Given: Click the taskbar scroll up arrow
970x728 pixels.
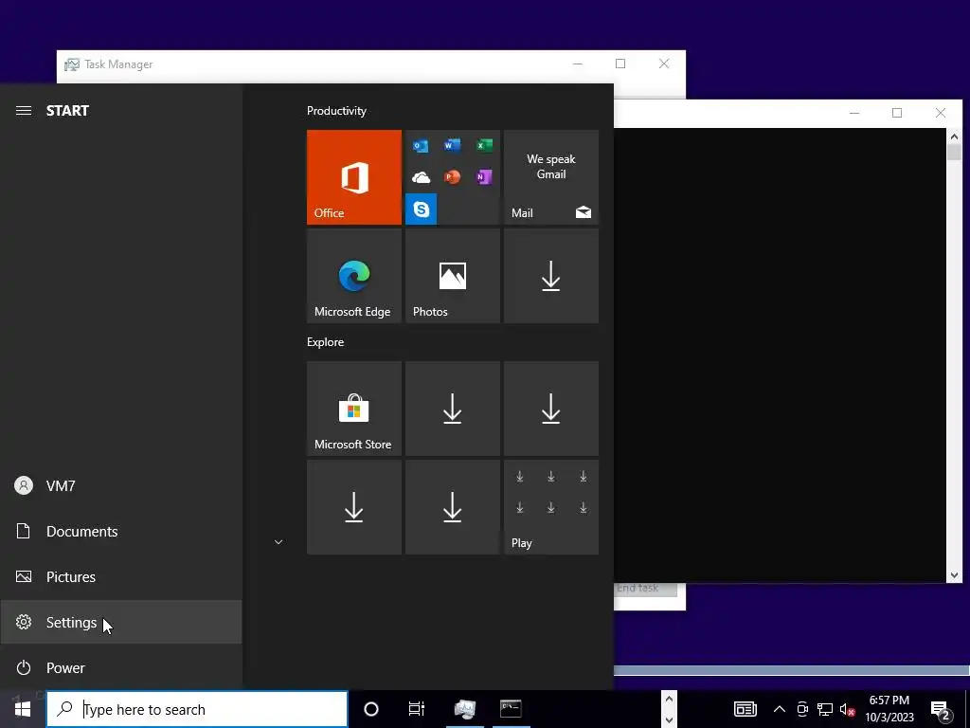Looking at the screenshot, I should [x=669, y=699].
